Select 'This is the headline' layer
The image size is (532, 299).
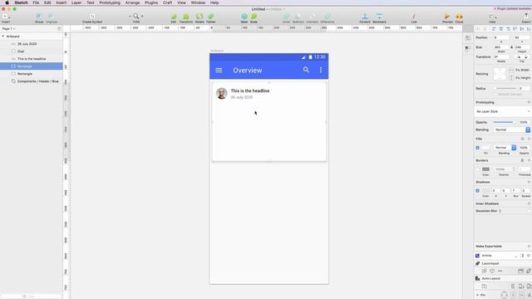click(32, 59)
